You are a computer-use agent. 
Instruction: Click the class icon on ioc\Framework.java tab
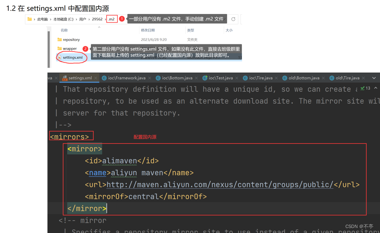[x=104, y=78]
